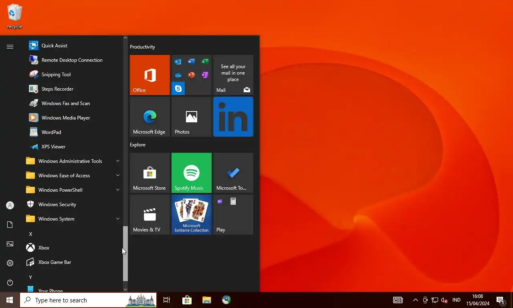Open the IND input language switcher
513x308 pixels.
pos(456,300)
